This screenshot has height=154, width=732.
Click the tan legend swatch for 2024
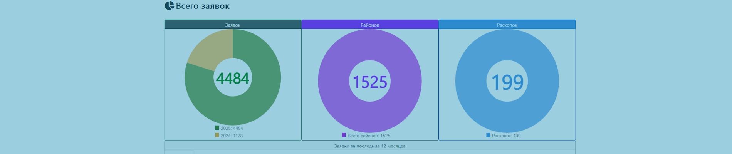pos(217,135)
